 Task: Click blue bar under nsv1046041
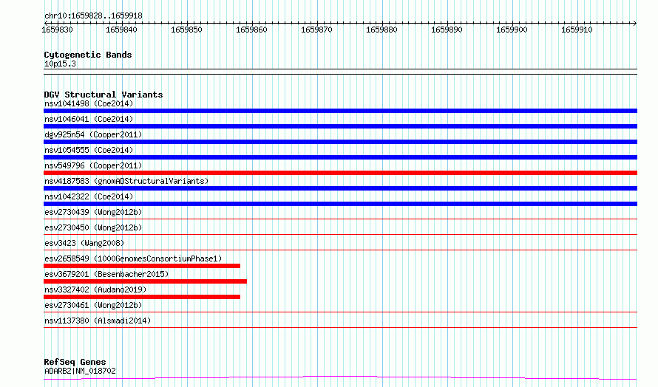tap(340, 126)
